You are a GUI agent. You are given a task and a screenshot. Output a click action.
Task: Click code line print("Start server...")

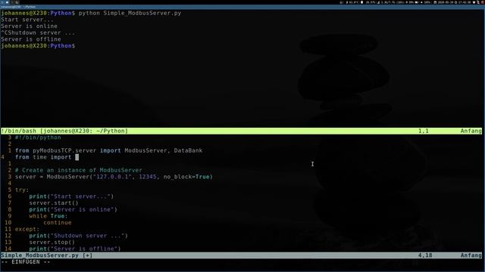click(71, 196)
